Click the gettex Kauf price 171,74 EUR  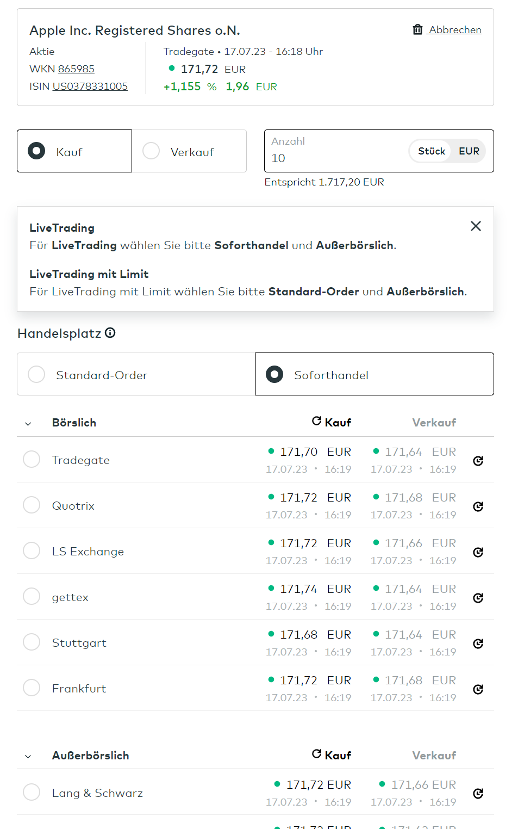(315, 589)
